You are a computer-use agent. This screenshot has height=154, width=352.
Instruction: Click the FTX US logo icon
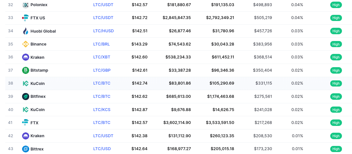(26, 18)
